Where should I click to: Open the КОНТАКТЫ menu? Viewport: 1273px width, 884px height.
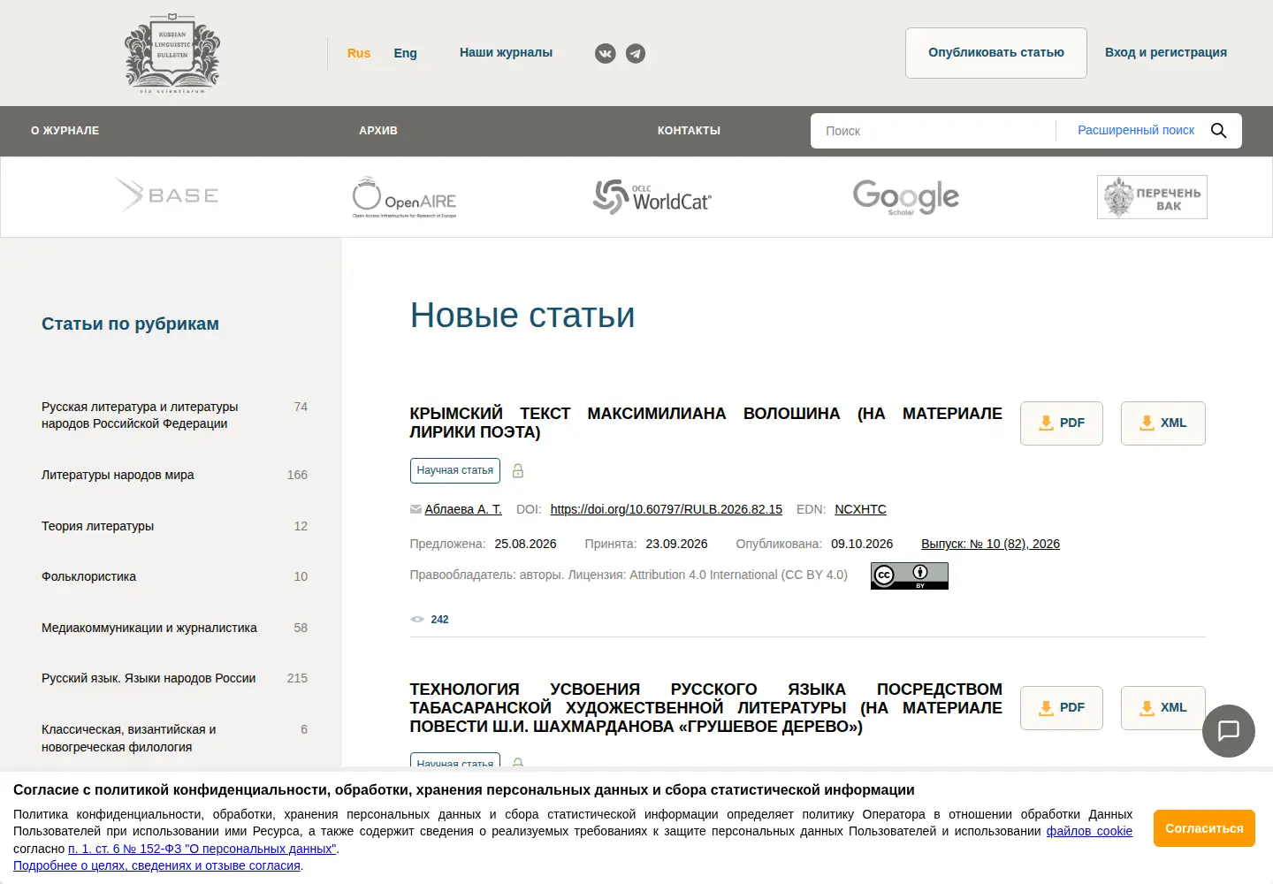click(x=689, y=131)
